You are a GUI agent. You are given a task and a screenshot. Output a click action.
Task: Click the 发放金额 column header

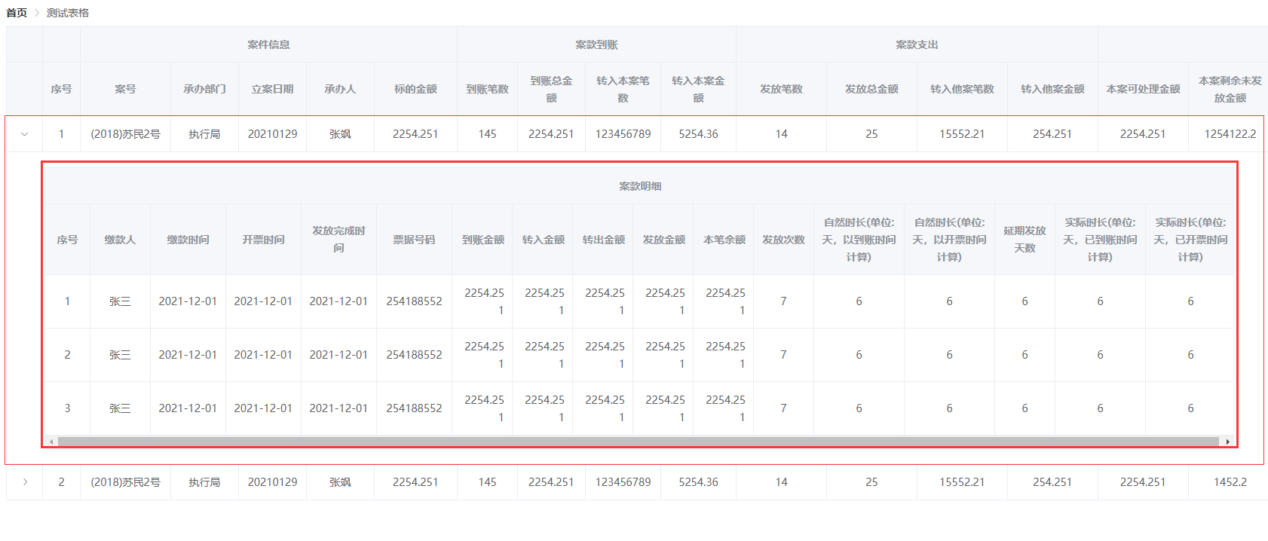(x=664, y=240)
